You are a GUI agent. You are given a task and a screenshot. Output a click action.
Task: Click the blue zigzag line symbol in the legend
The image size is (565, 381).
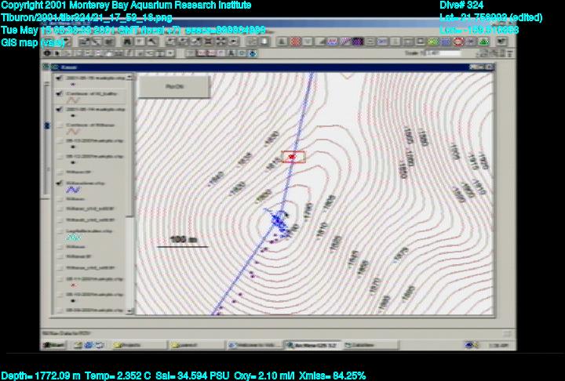(73, 190)
